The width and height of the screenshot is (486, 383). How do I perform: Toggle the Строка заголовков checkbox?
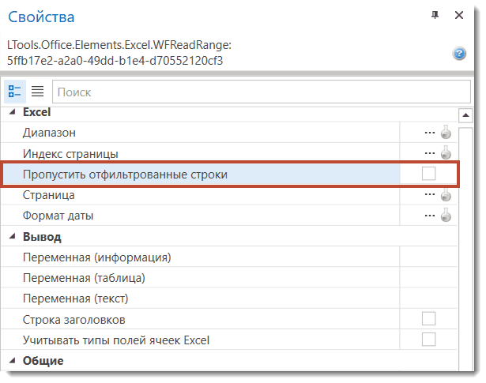(428, 319)
